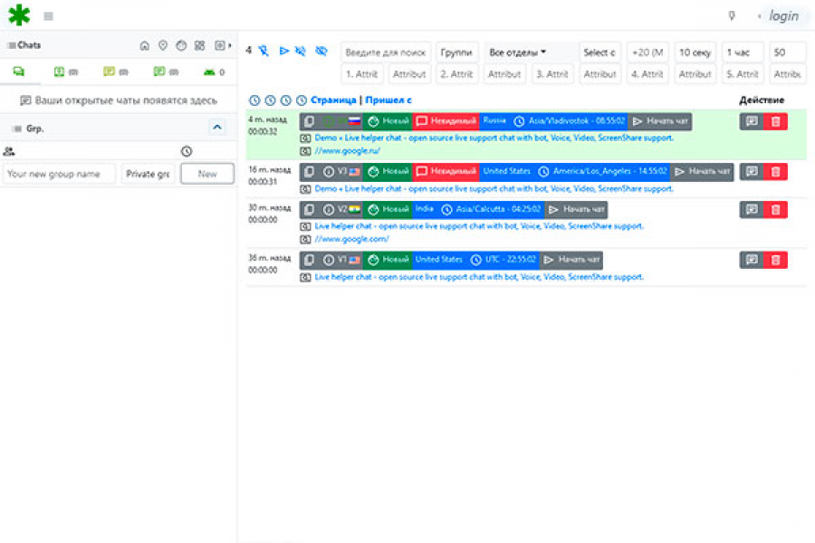The height and width of the screenshot is (543, 815).
Task: Open message action icon in the India row
Action: (x=752, y=209)
